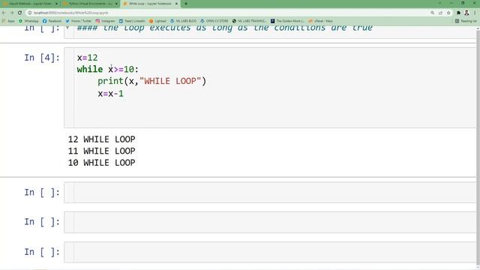This screenshot has height=270, width=480.
Task: Open the ML LABS BLOG bookmark
Action: (183, 21)
